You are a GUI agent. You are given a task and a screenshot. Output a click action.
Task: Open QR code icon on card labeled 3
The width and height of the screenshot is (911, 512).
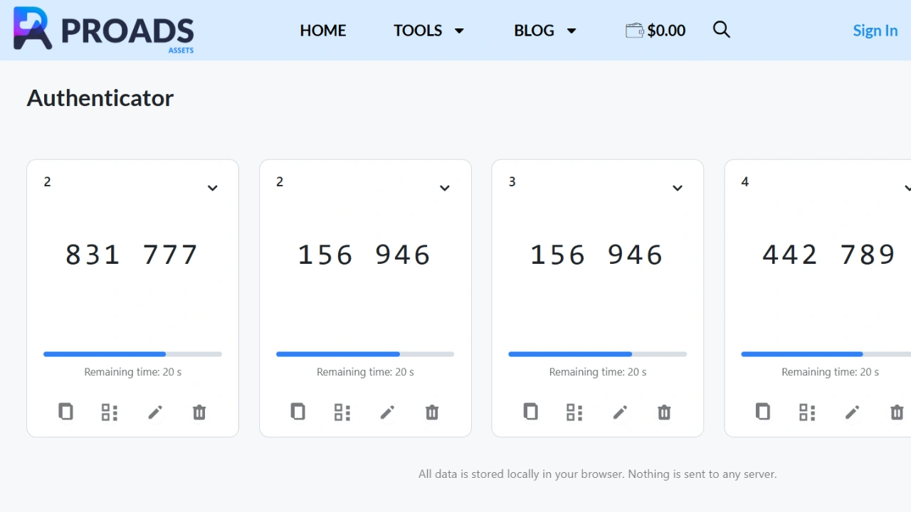tap(574, 412)
